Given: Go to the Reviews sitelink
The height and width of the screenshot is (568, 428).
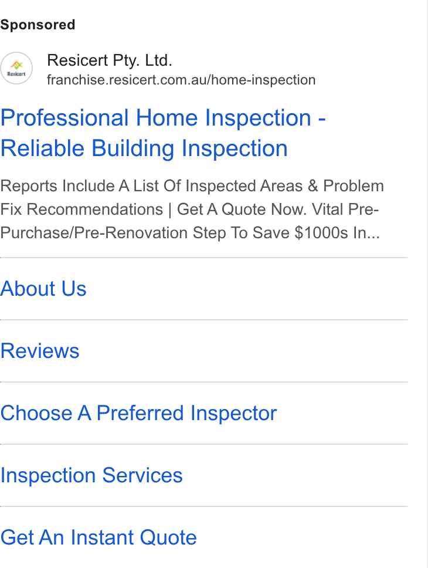Looking at the screenshot, I should click(40, 351).
